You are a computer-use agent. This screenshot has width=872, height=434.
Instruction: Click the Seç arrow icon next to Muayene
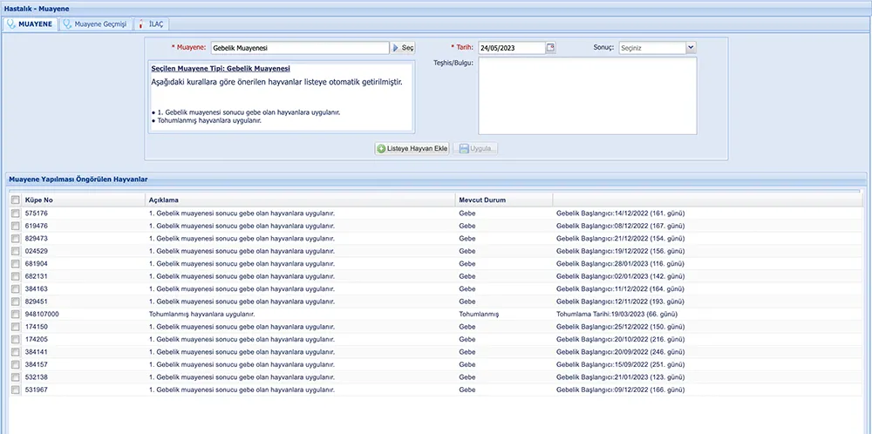point(395,48)
